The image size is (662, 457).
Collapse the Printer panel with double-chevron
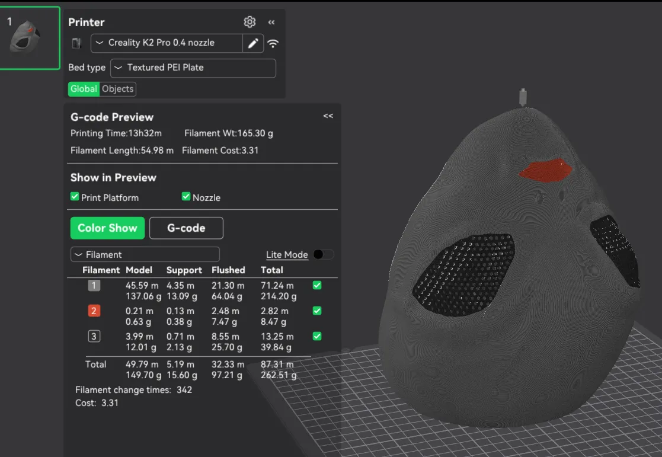pyautogui.click(x=271, y=23)
